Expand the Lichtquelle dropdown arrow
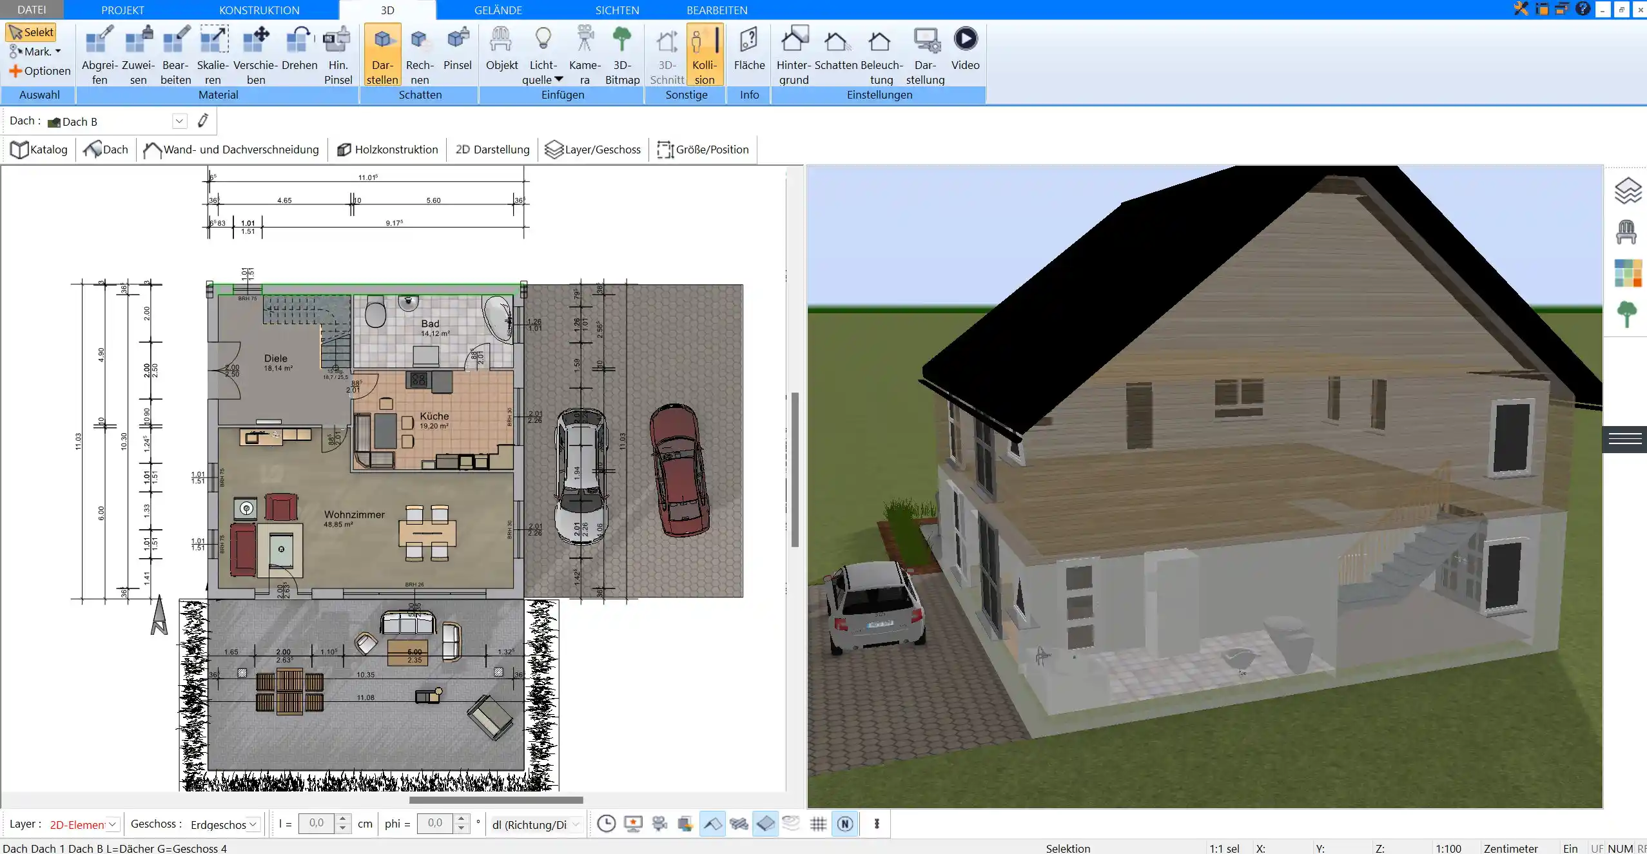The height and width of the screenshot is (854, 1647). [x=559, y=79]
